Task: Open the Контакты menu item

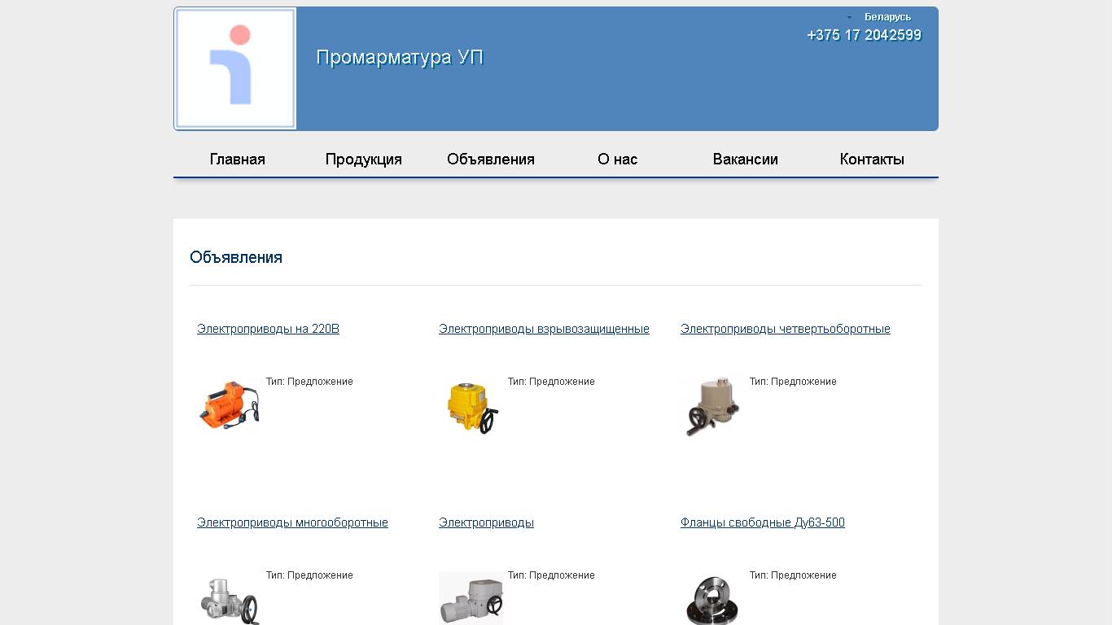Action: coord(872,160)
